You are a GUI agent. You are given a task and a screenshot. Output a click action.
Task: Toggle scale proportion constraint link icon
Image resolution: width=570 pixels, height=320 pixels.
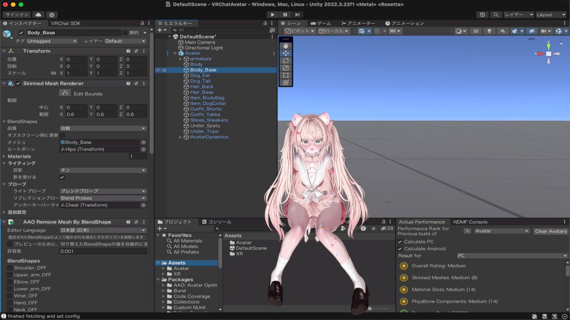click(53, 73)
